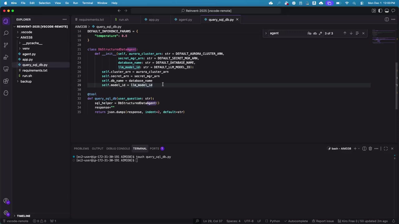Screen dimensions: 399x224
Task: Toggle Match Whole Word option
Action: 315,33
